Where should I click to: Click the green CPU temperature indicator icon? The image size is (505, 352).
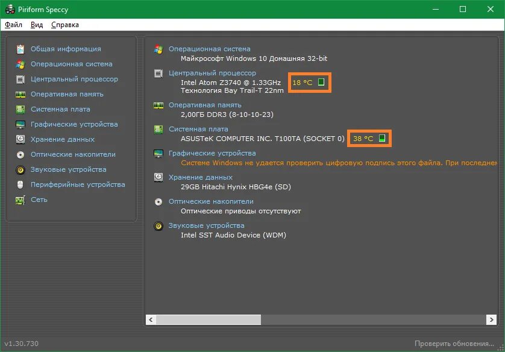tap(321, 82)
